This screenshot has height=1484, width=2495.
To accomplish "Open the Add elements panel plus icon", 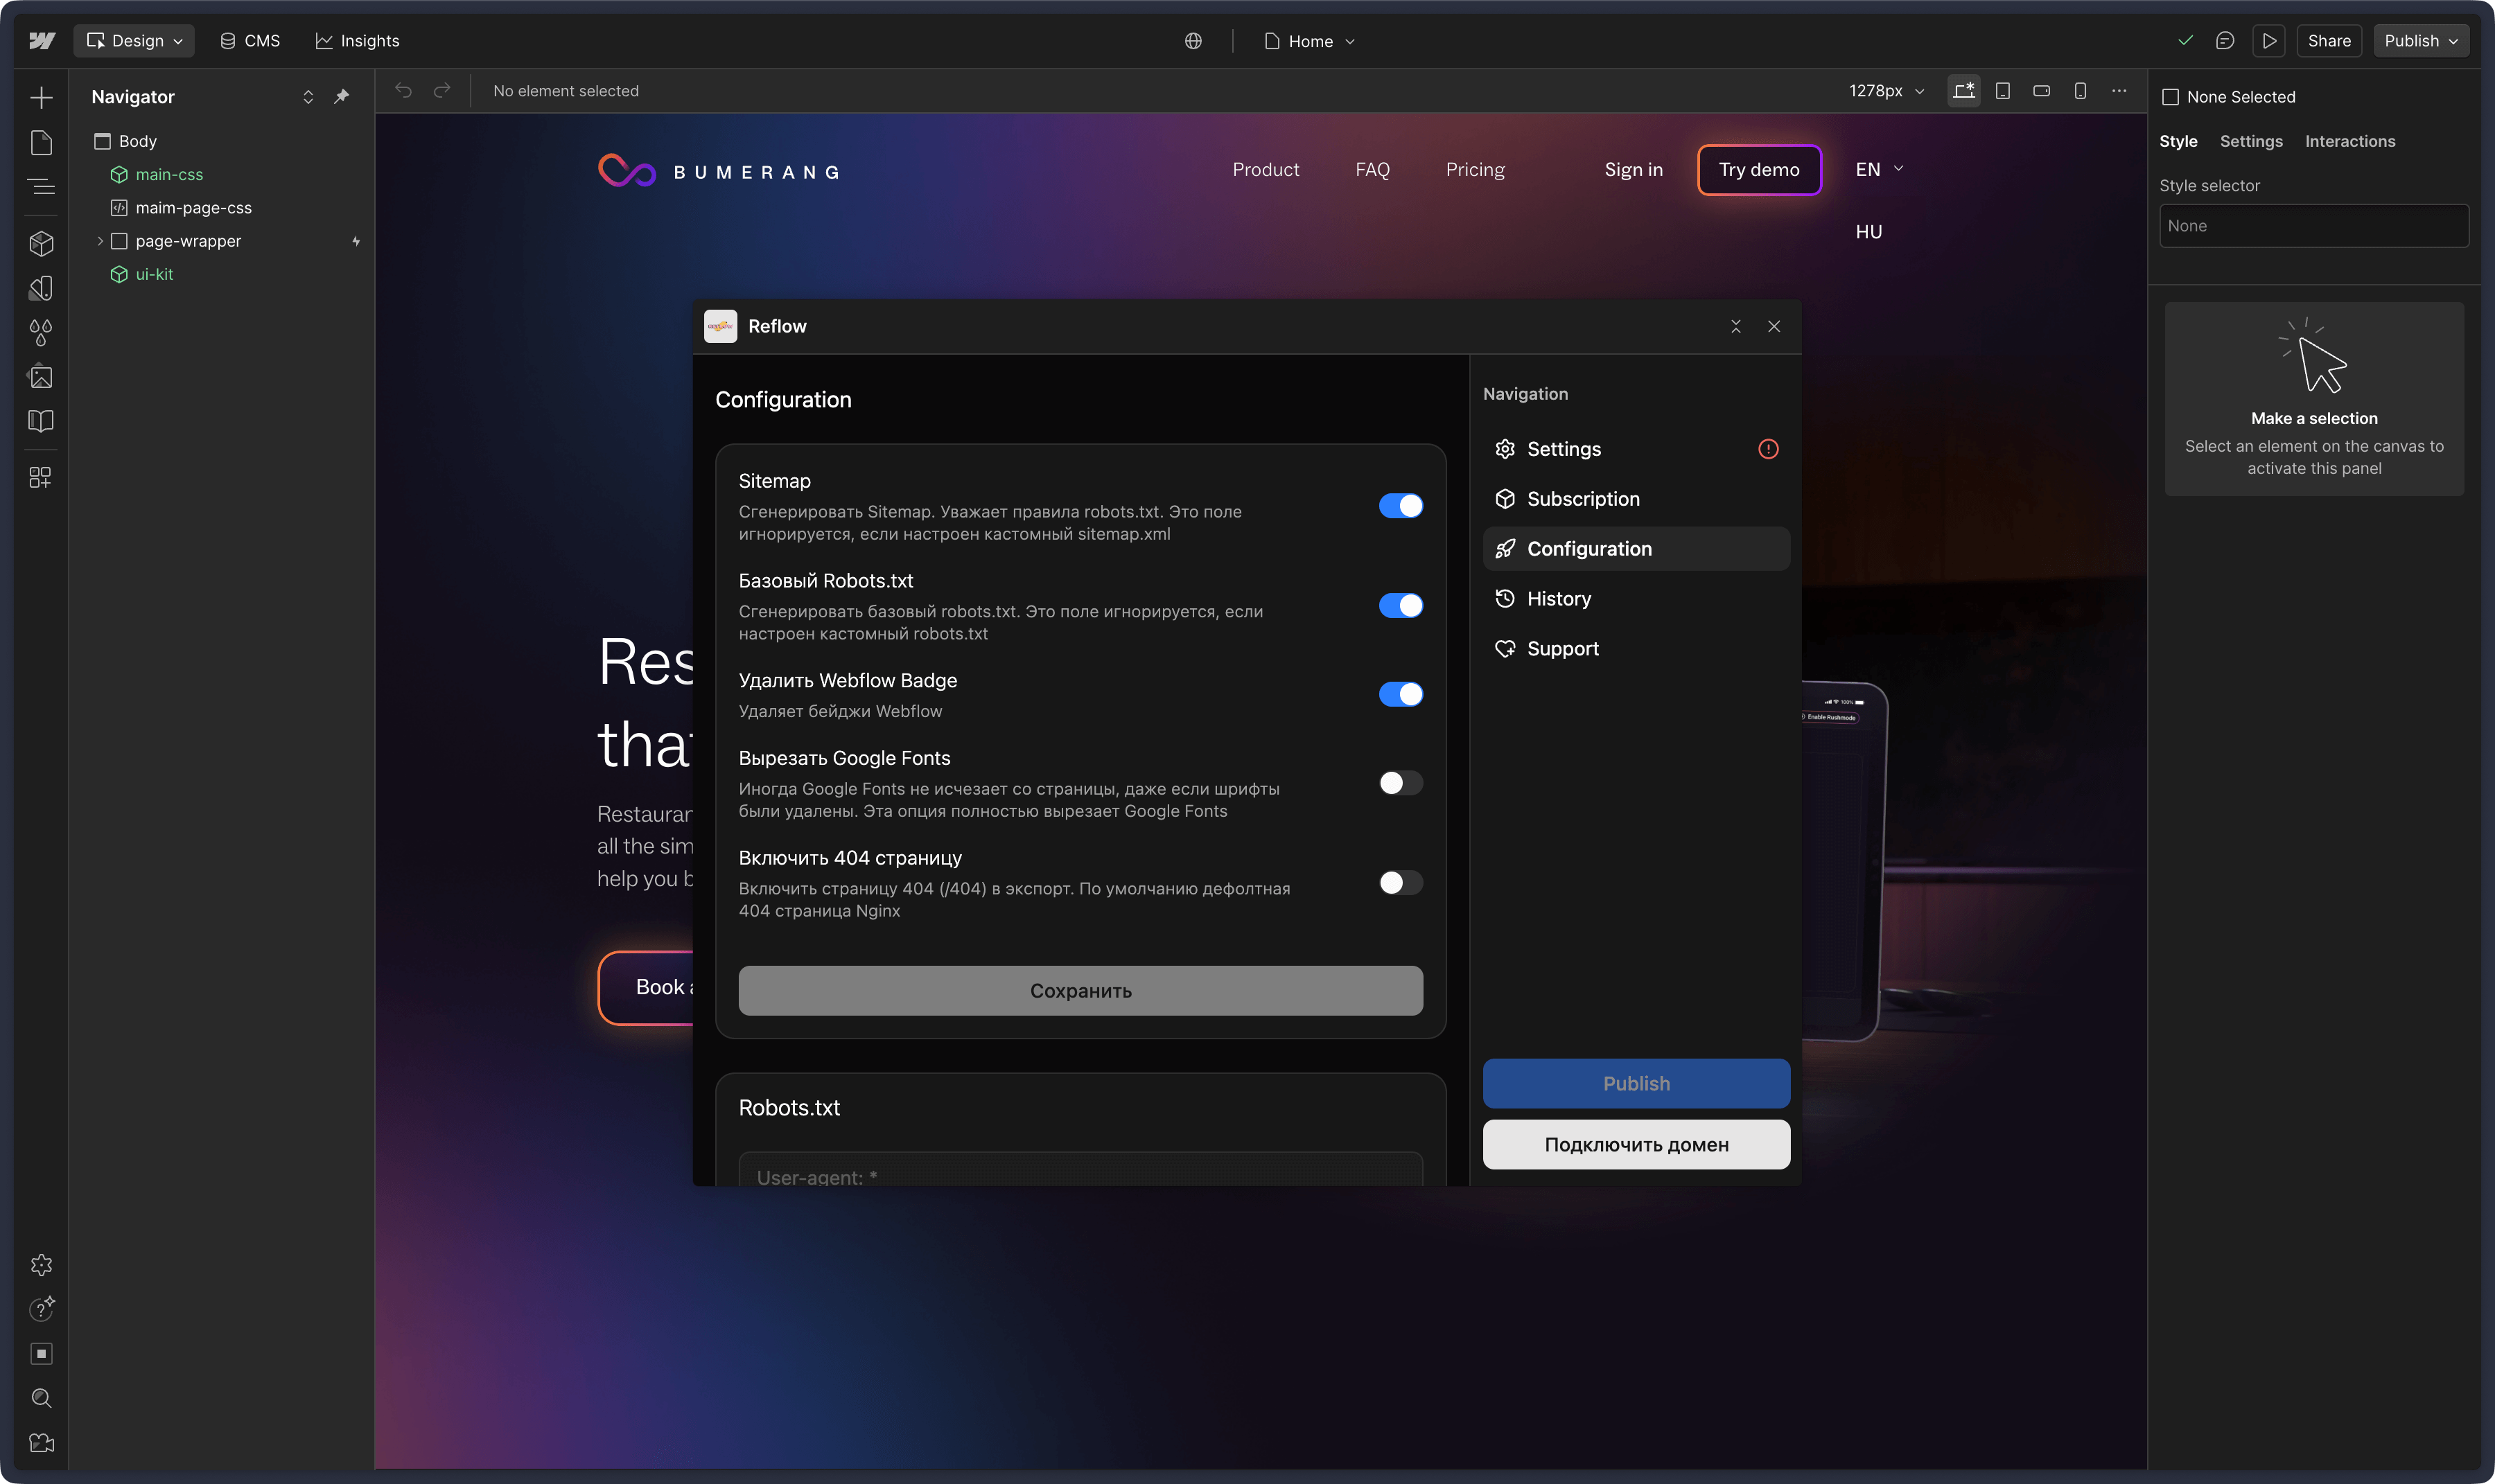I will point(41,97).
